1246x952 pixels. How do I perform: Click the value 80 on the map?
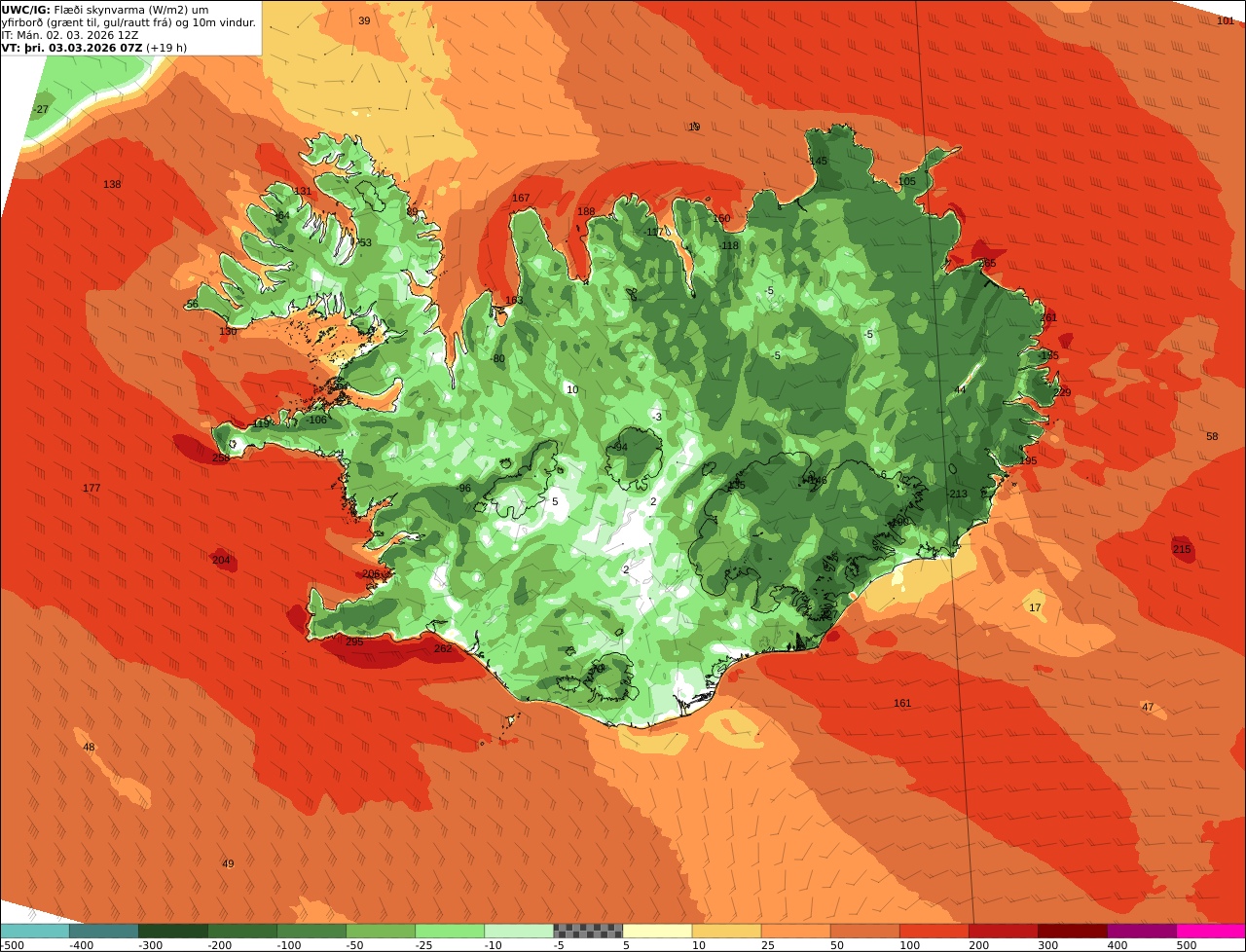(499, 358)
